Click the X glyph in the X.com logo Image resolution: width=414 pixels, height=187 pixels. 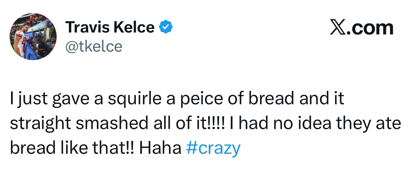[338, 28]
